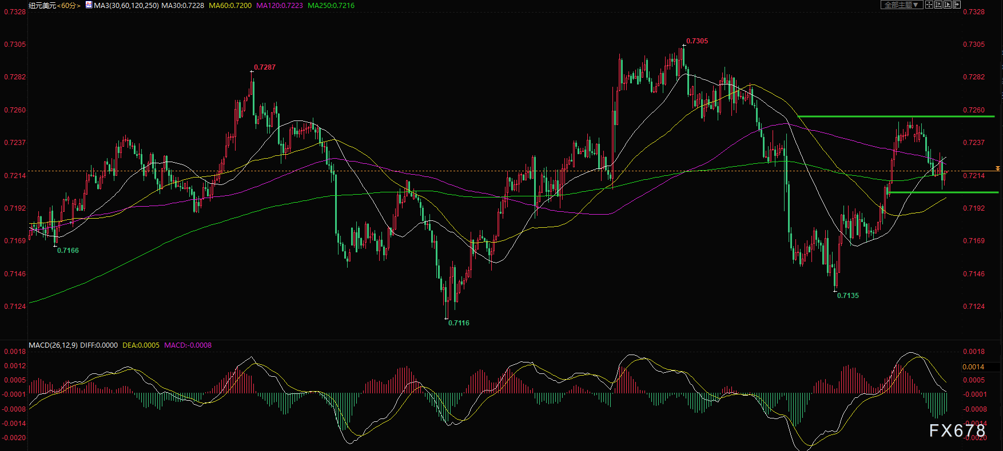
Task: Click the 0.7116 low price marker
Action: (459, 323)
